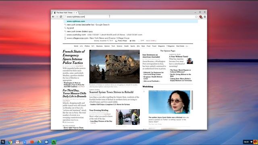
Task: Open the Real Estate section link
Action: pyautogui.click(x=180, y=46)
